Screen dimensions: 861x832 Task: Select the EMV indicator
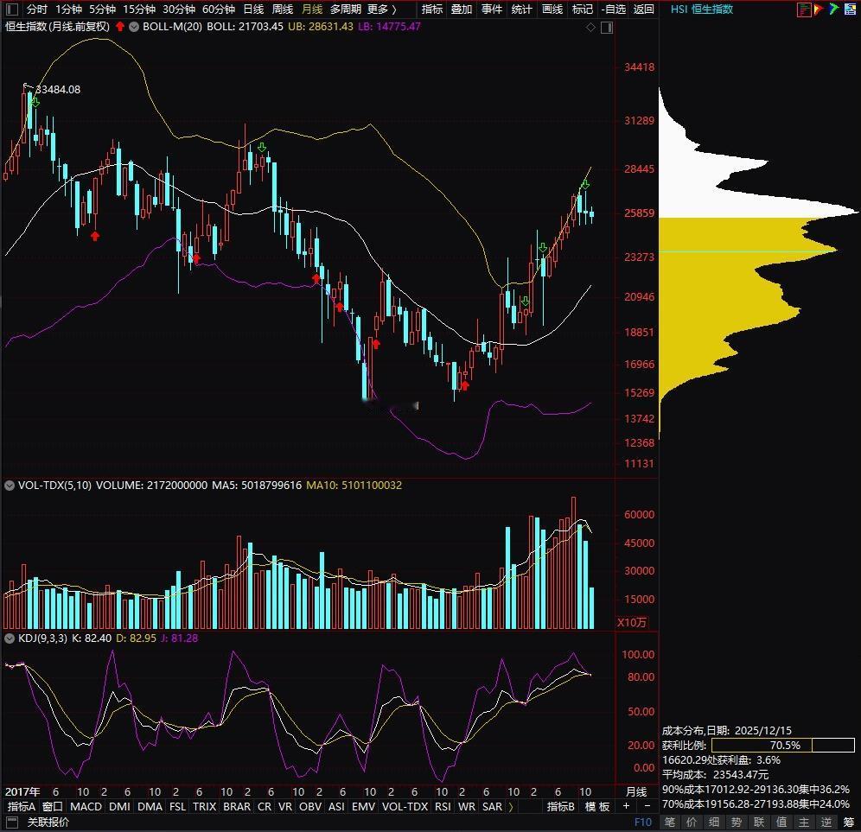363,807
